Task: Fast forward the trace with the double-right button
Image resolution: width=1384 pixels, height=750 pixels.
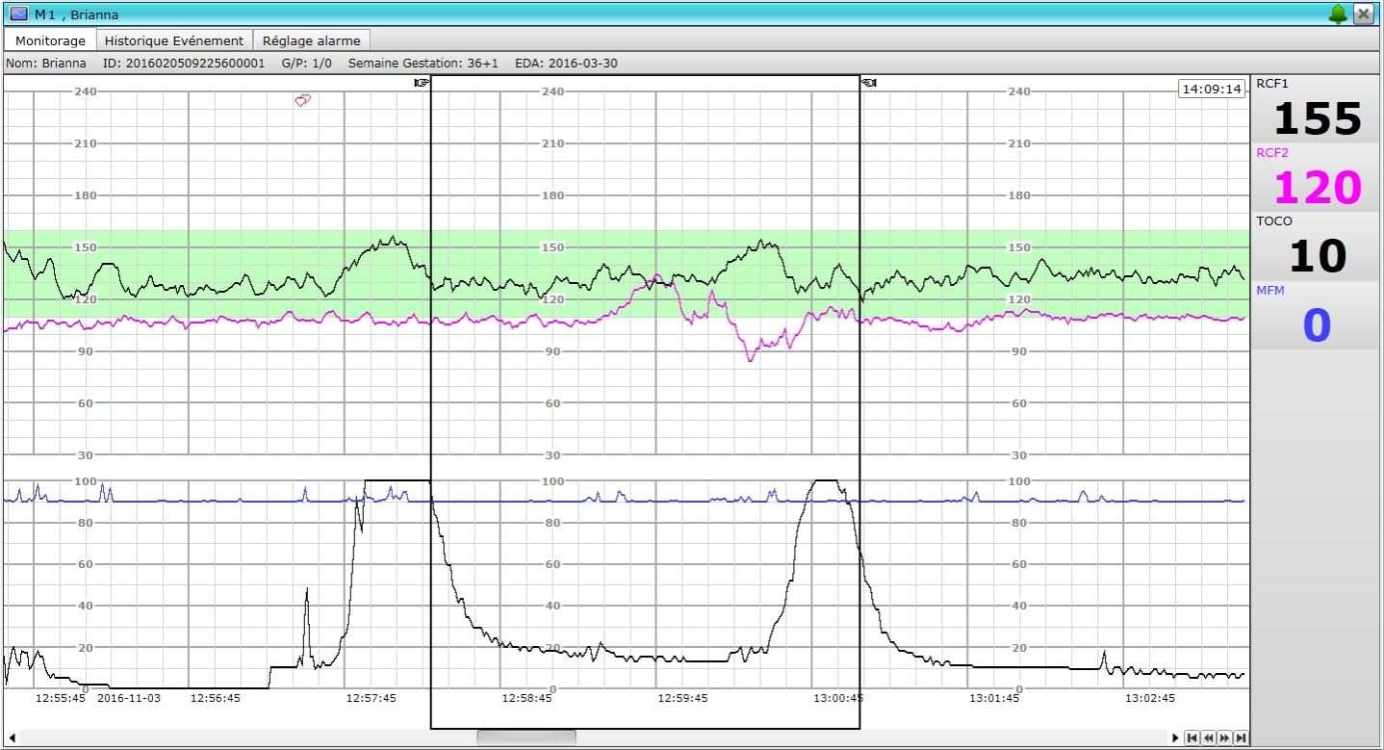Action: [1225, 738]
